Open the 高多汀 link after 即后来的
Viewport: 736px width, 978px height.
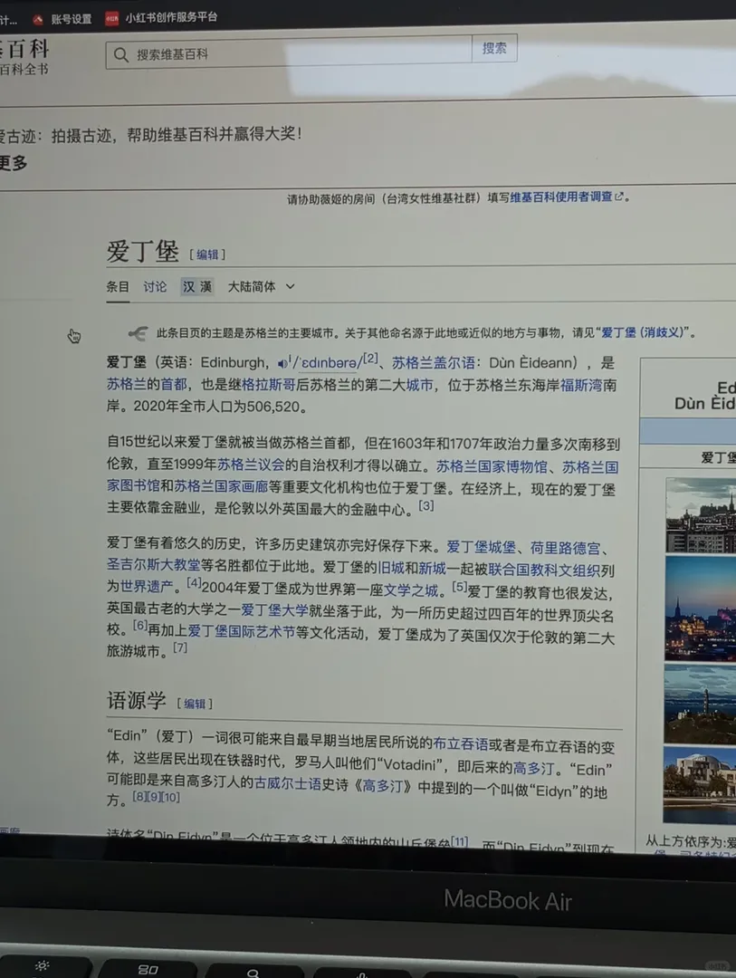(x=533, y=768)
